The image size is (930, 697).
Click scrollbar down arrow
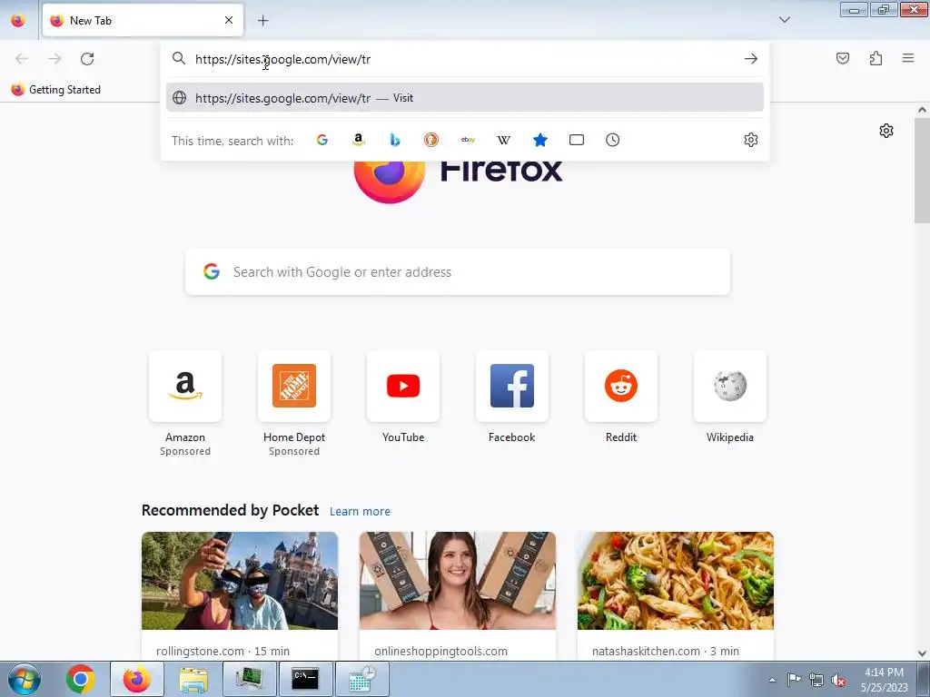pyautogui.click(x=922, y=653)
